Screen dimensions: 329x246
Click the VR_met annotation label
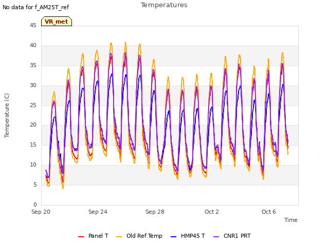tap(57, 22)
